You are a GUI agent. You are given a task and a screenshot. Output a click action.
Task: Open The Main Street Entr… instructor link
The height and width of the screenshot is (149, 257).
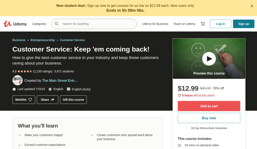pyautogui.click(x=60, y=80)
